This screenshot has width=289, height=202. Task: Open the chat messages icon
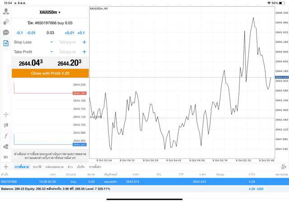tap(6, 33)
